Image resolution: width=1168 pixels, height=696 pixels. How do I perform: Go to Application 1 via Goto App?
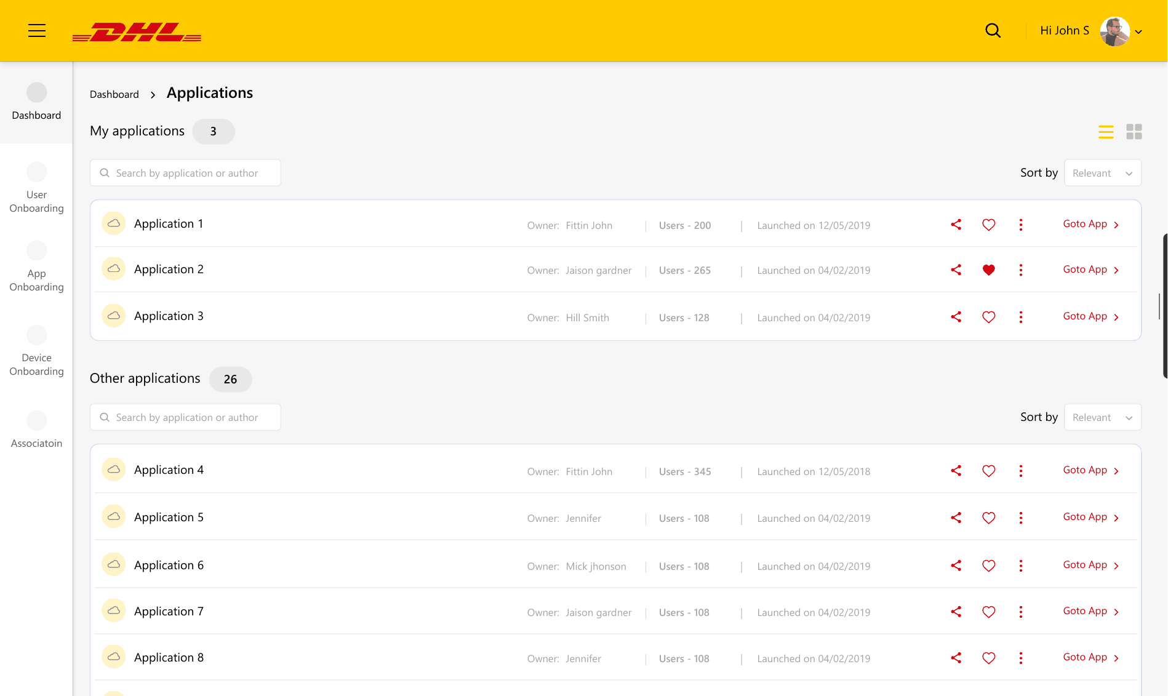point(1090,224)
